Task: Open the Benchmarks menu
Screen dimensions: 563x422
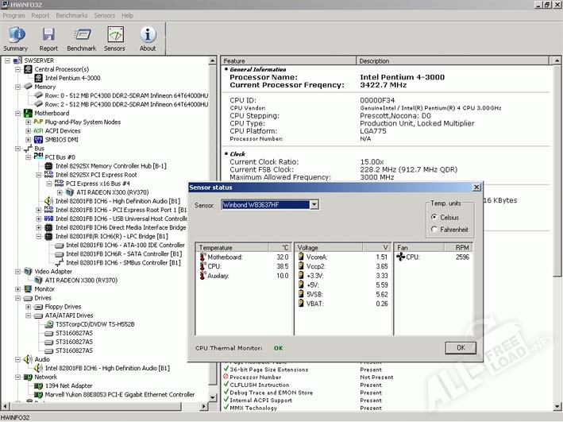Action: click(71, 15)
